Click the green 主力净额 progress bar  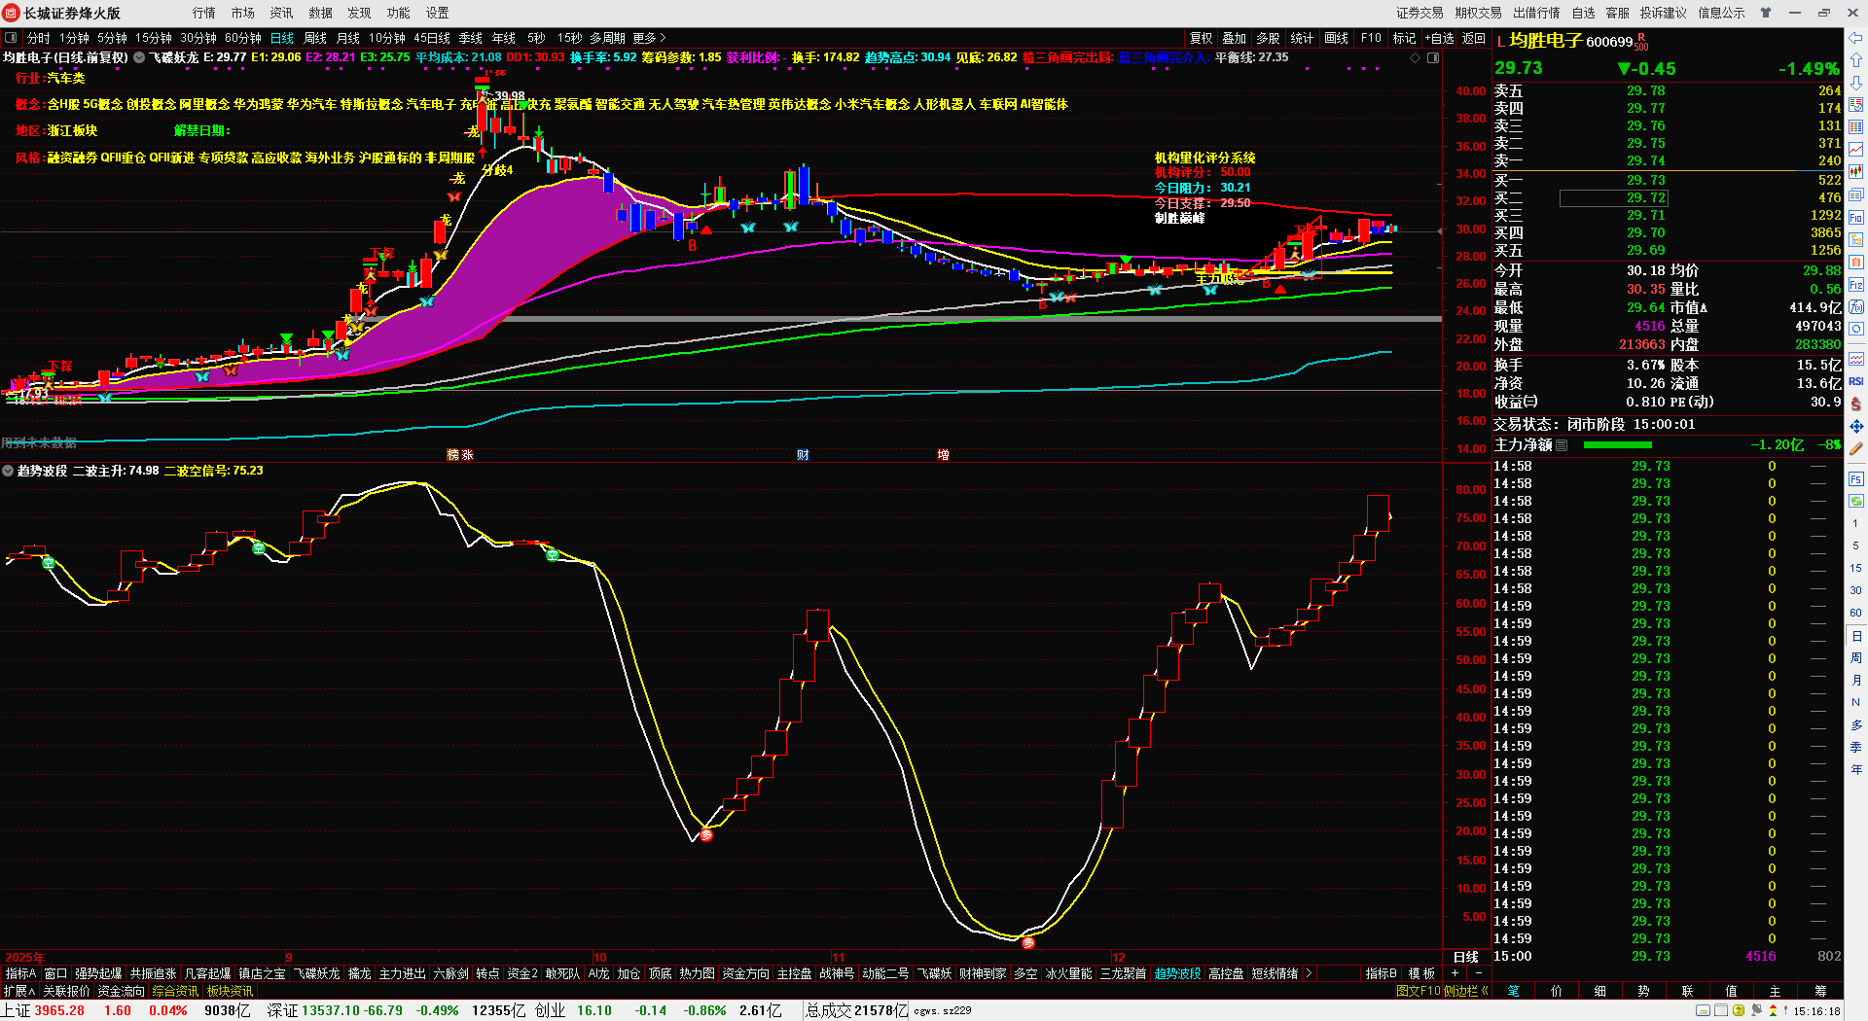[1618, 445]
